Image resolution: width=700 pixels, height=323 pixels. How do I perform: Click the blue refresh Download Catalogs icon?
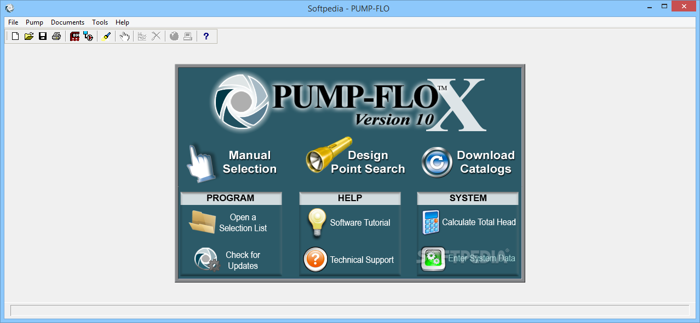click(437, 162)
